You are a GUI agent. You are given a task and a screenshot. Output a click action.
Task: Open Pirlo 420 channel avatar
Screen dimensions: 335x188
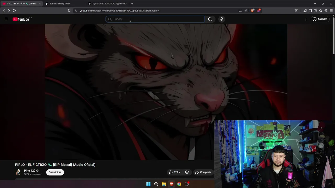point(18,172)
